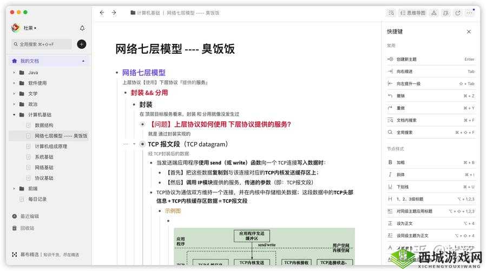Click the 幕布精选 icon at sidebar bottom
Viewport: 486px width, 271px height.
pos(14,254)
